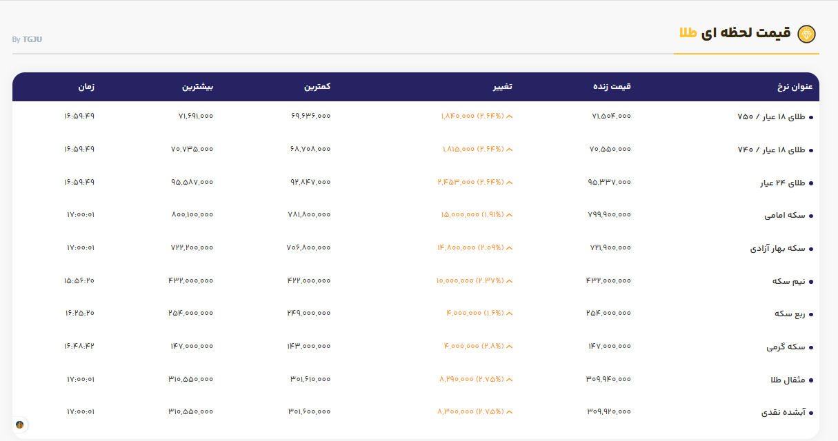
Task: Click the rise arrow in مثقال طلا row
Action: tap(510, 379)
